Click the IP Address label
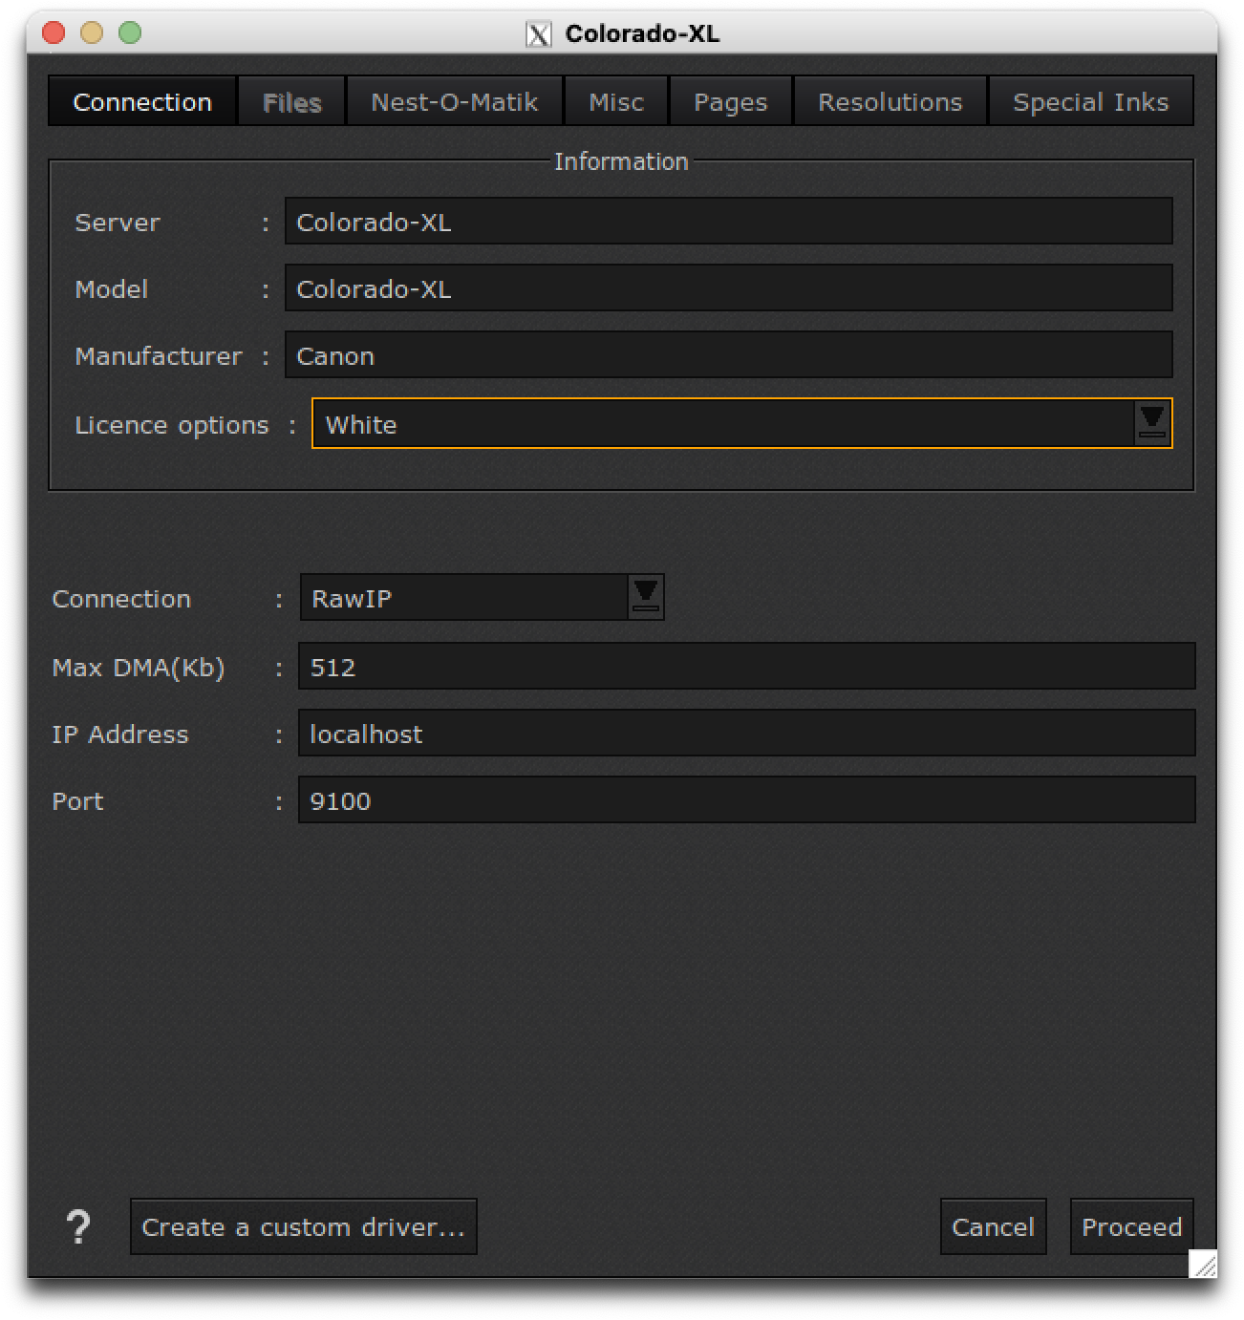The image size is (1244, 1320). coord(120,735)
